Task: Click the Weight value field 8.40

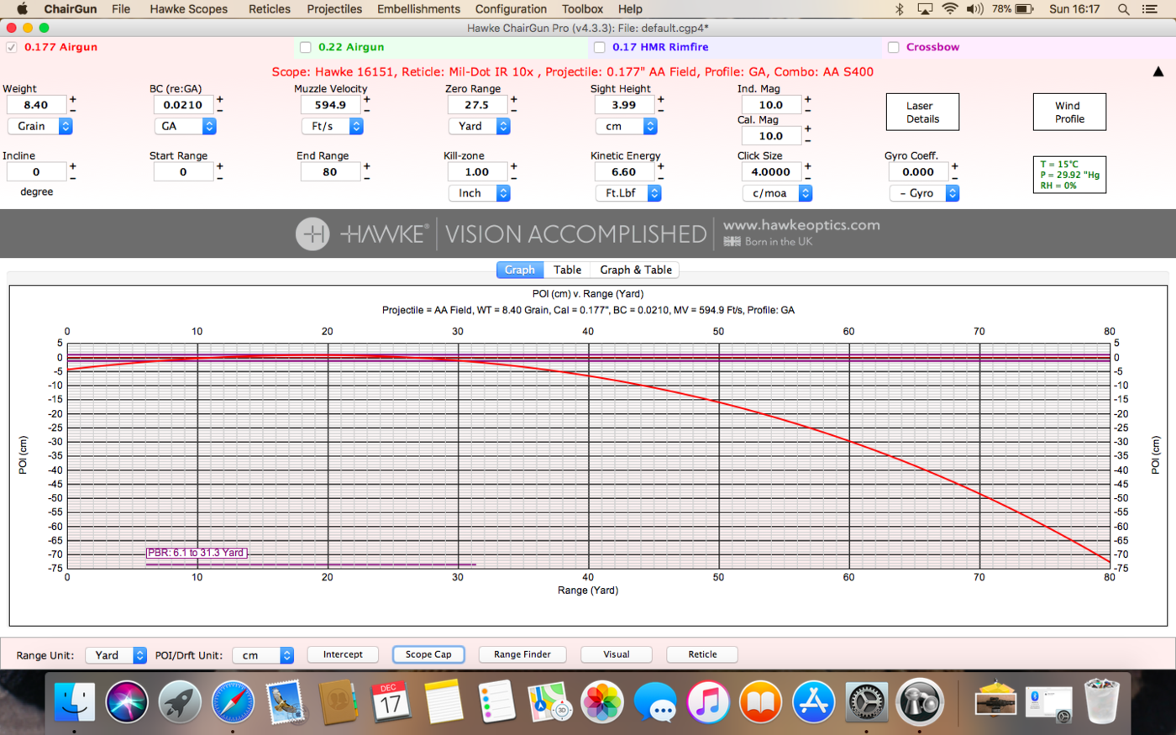Action: pyautogui.click(x=36, y=105)
